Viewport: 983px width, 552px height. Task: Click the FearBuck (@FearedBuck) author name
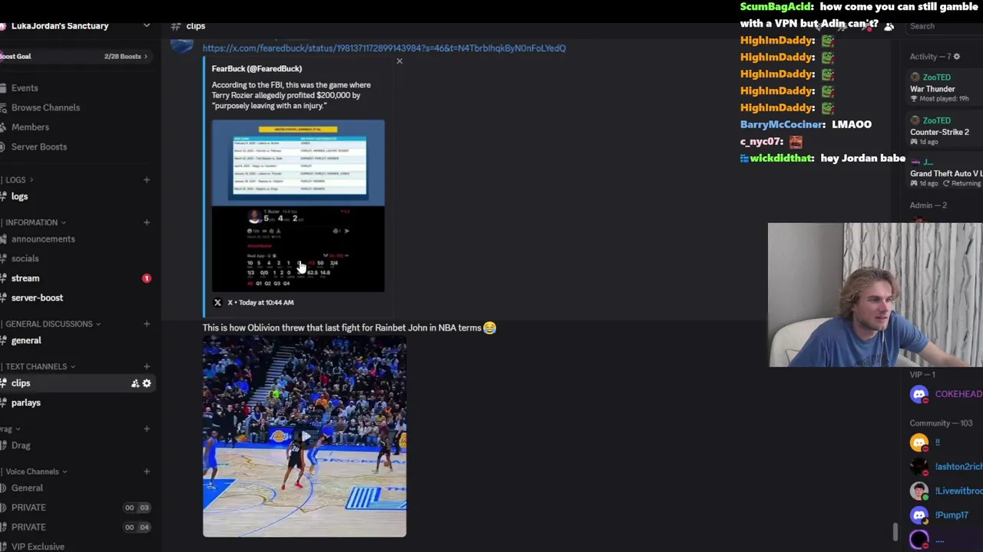click(257, 68)
